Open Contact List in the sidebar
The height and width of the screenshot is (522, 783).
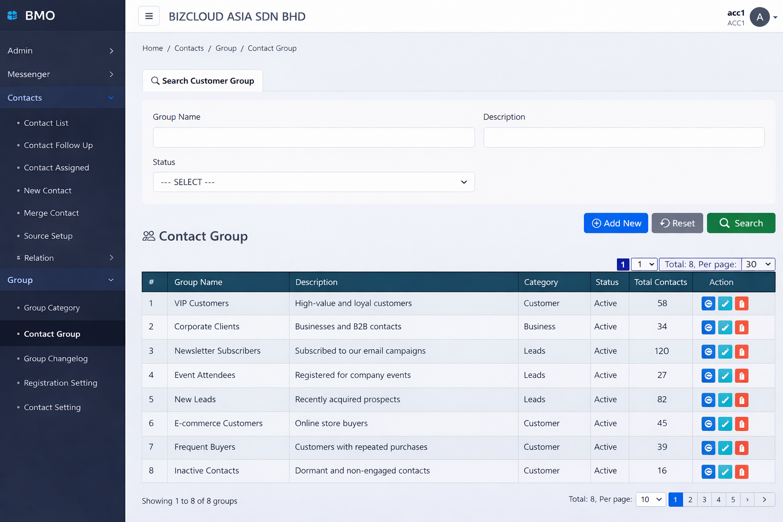46,123
